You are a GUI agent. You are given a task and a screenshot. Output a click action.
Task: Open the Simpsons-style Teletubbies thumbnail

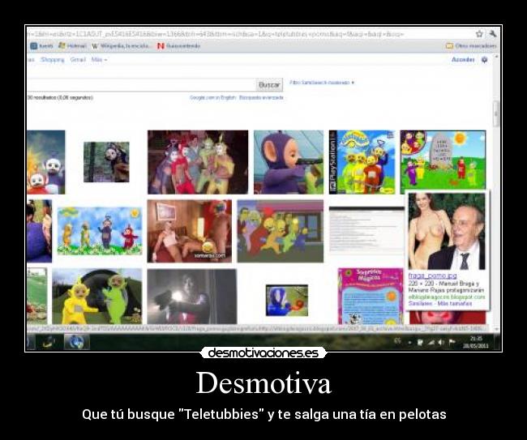[x=281, y=231]
